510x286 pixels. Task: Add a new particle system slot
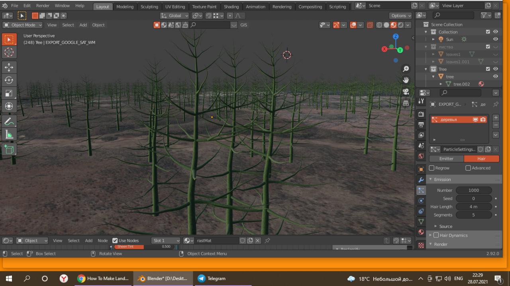[496, 118]
